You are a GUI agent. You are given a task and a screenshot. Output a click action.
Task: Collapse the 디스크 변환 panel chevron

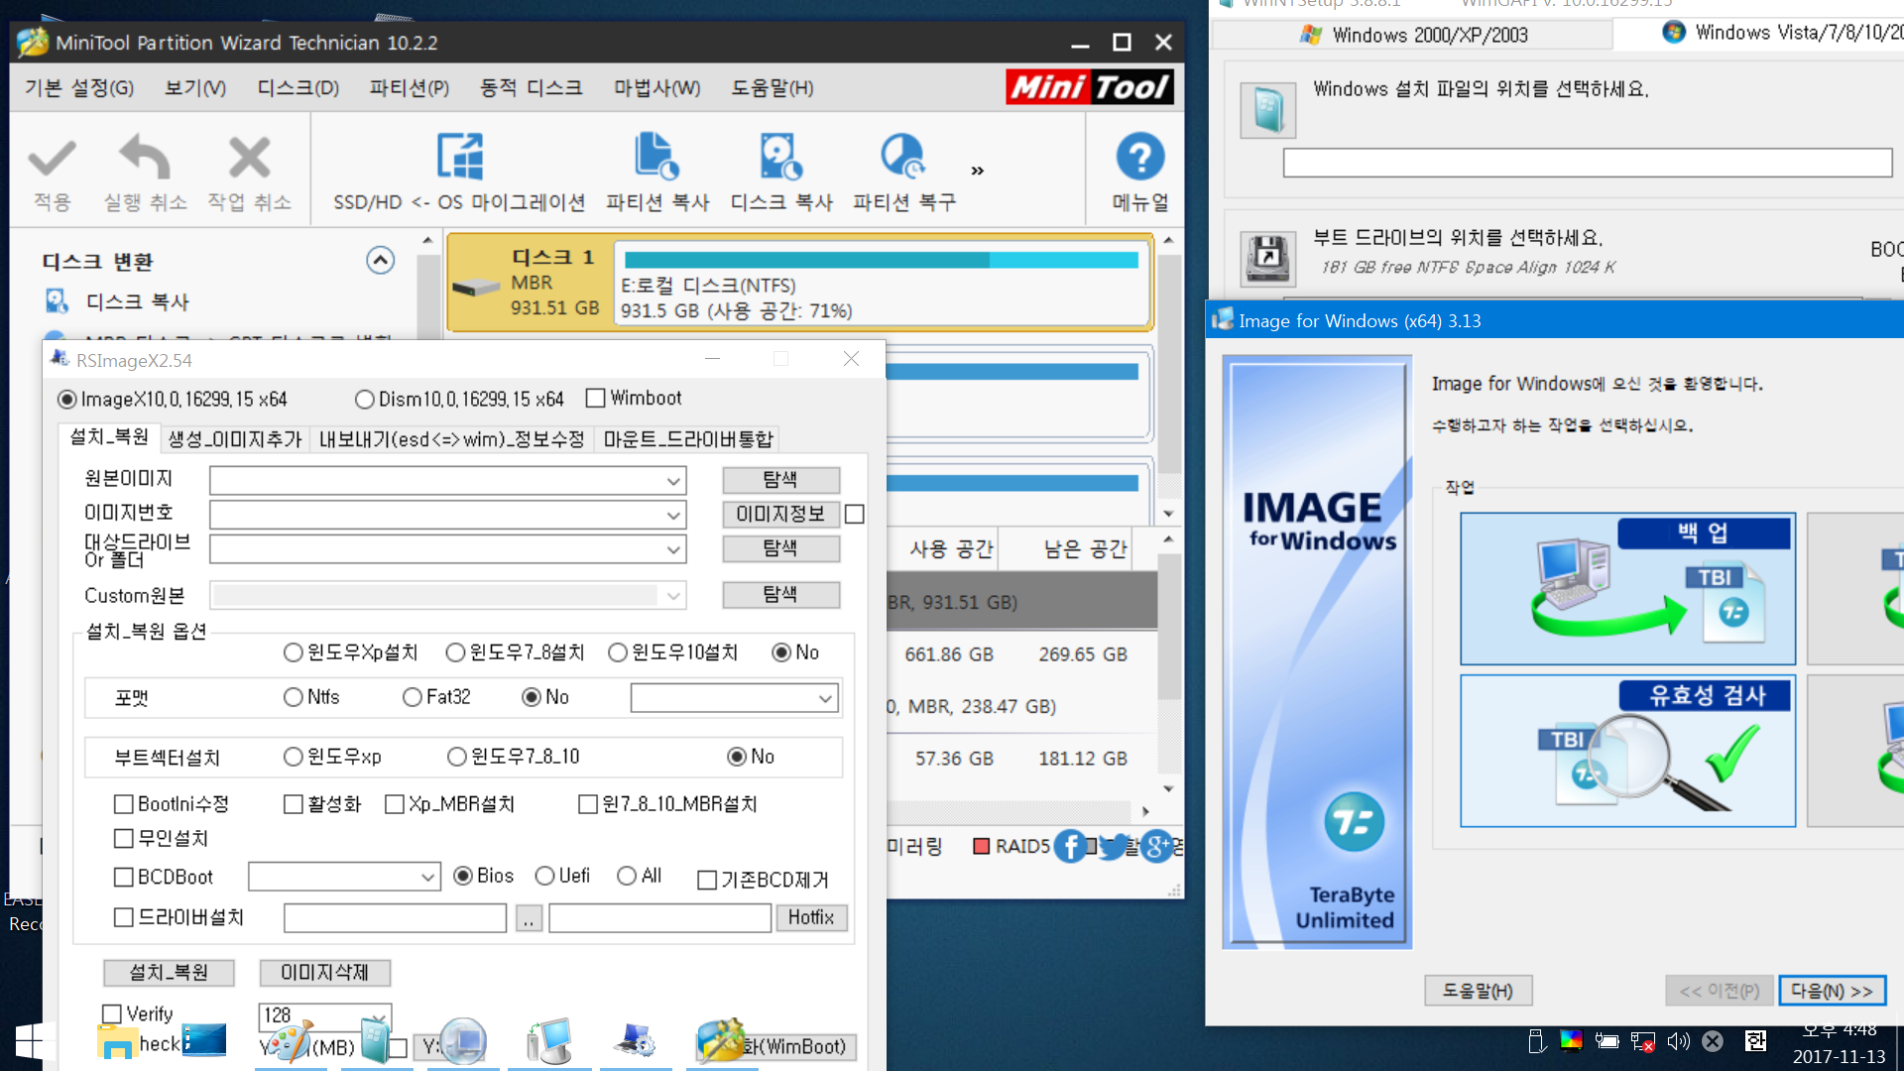[380, 260]
